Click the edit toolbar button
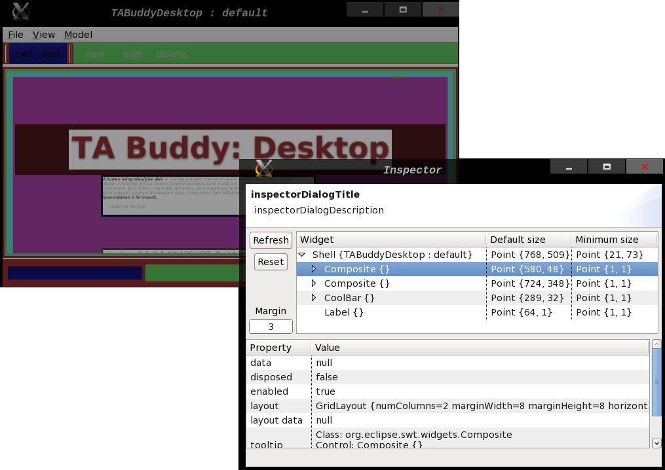The width and height of the screenshot is (665, 470). tap(132, 54)
